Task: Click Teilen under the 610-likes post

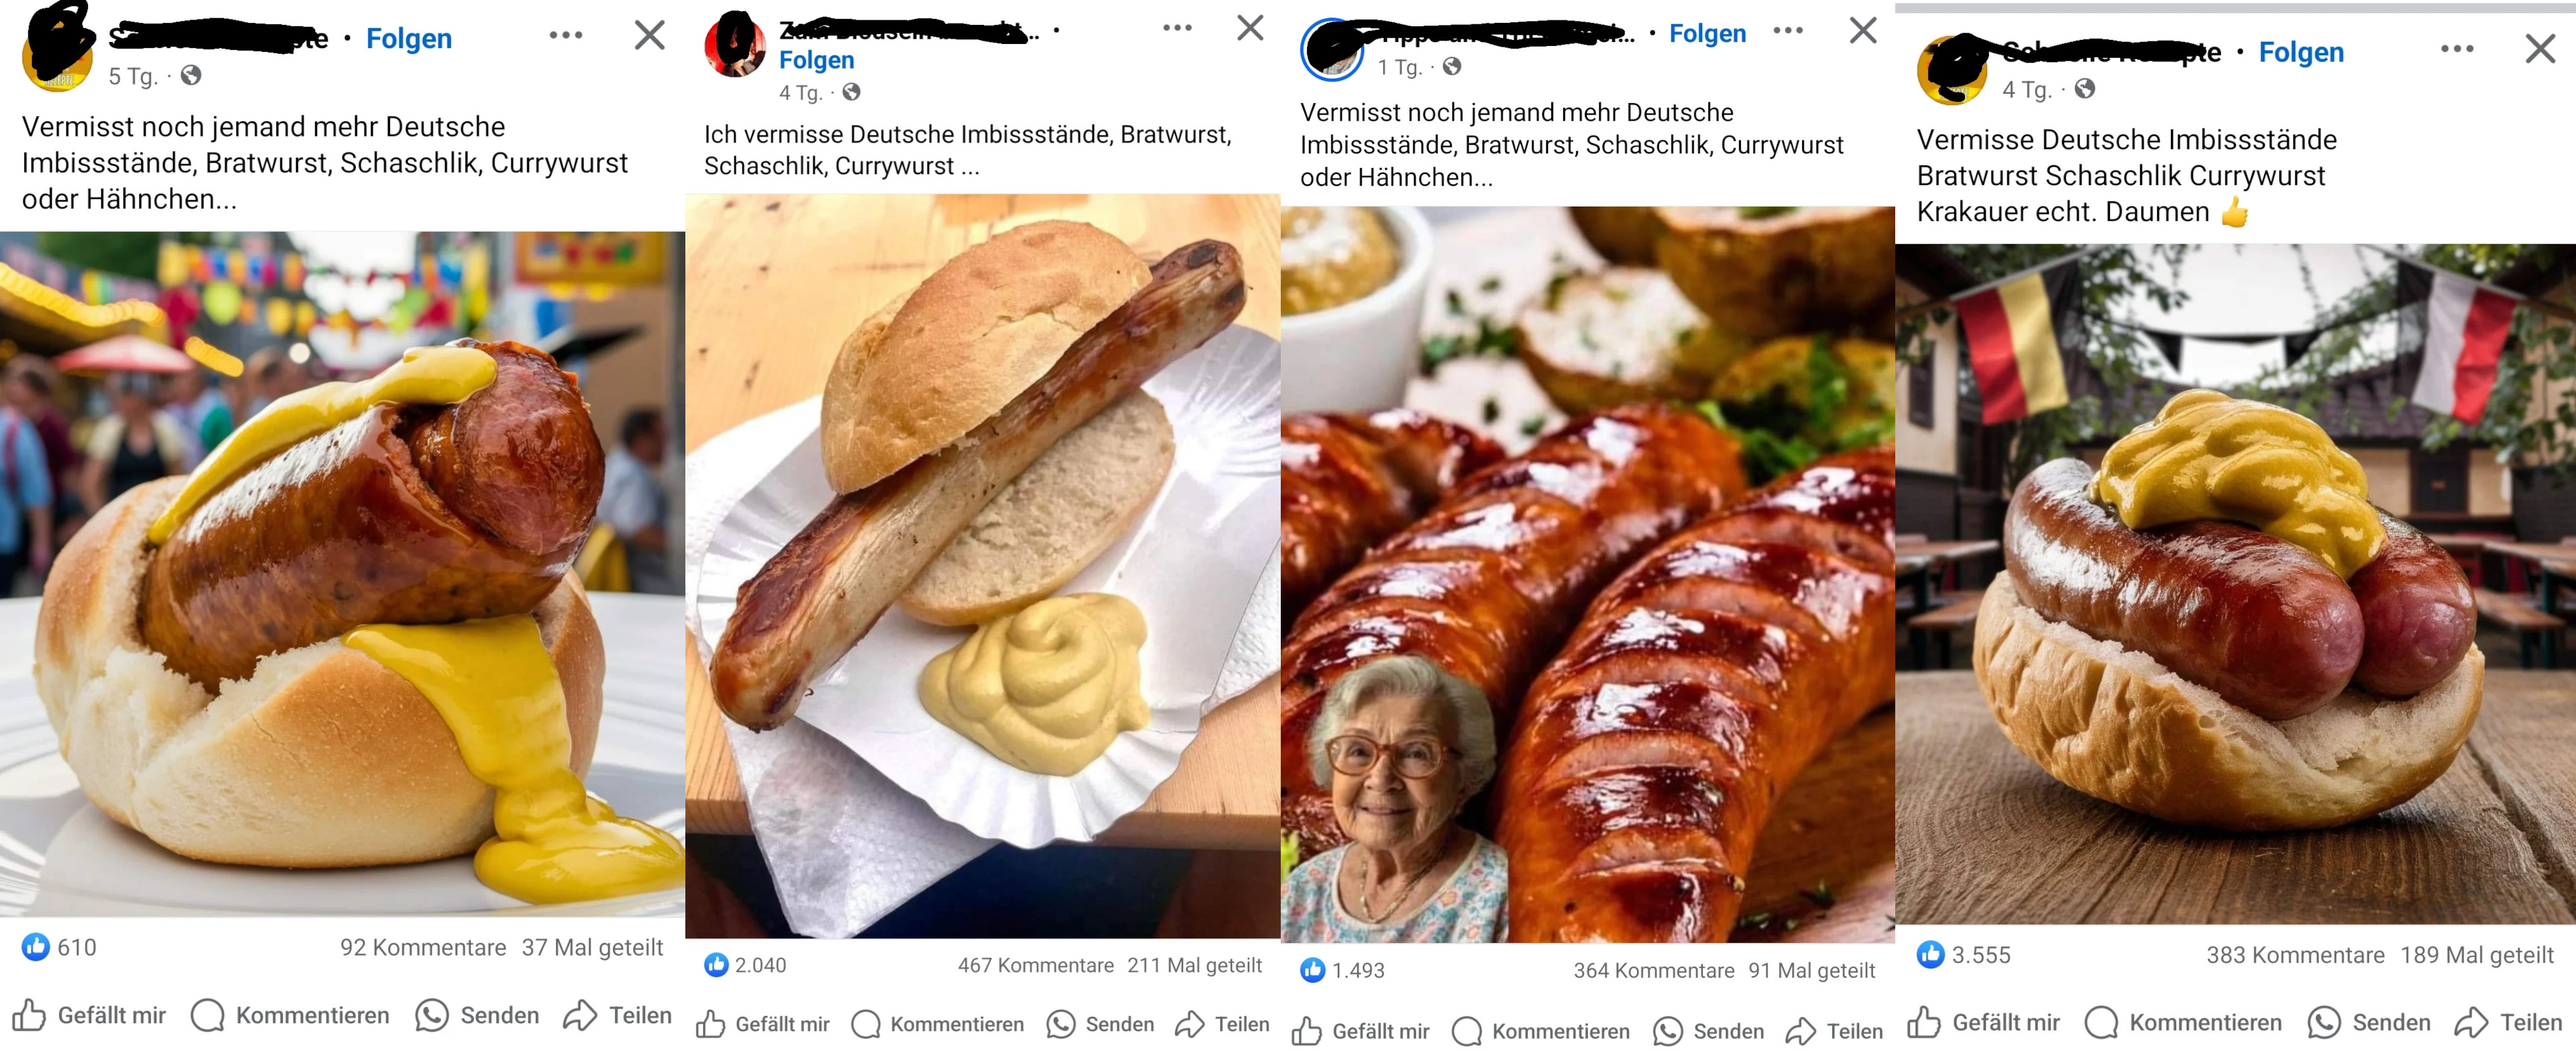Action: tap(617, 1015)
